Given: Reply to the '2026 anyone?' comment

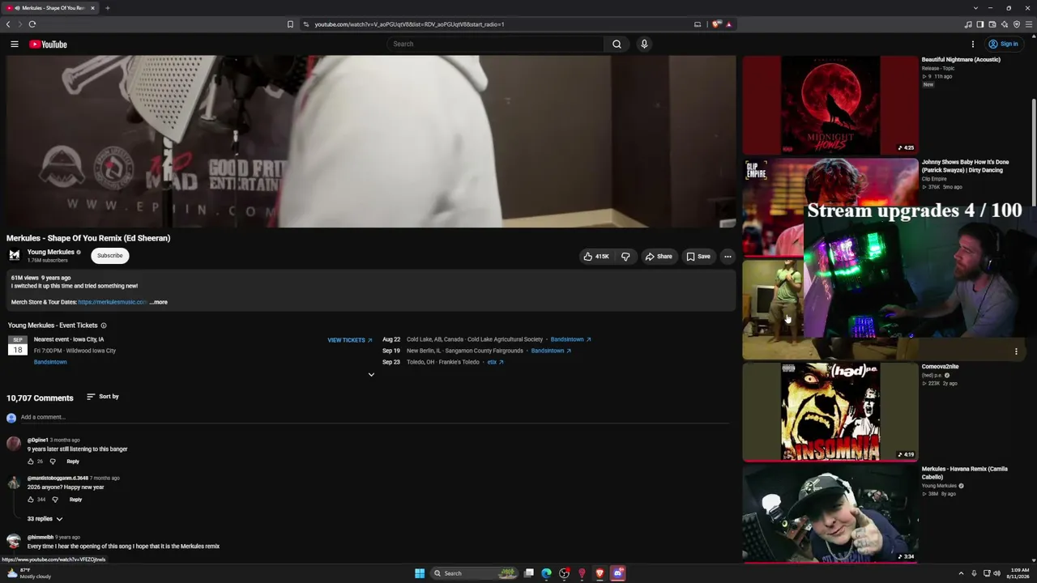Looking at the screenshot, I should tap(75, 500).
